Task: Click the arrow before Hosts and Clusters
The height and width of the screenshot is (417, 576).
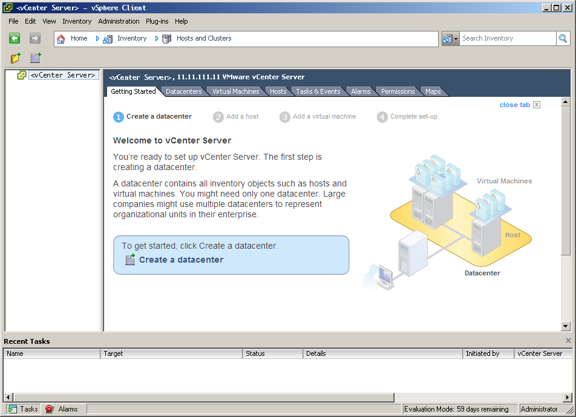Action: pos(156,38)
